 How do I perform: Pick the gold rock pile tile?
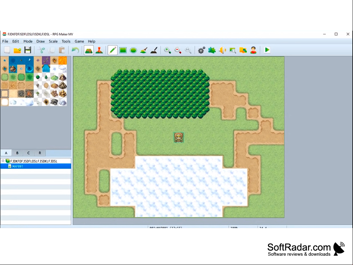(63, 93)
